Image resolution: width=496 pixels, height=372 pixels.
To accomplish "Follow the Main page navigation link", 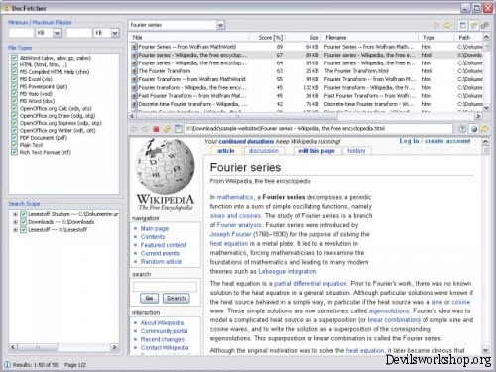I will 155,228.
